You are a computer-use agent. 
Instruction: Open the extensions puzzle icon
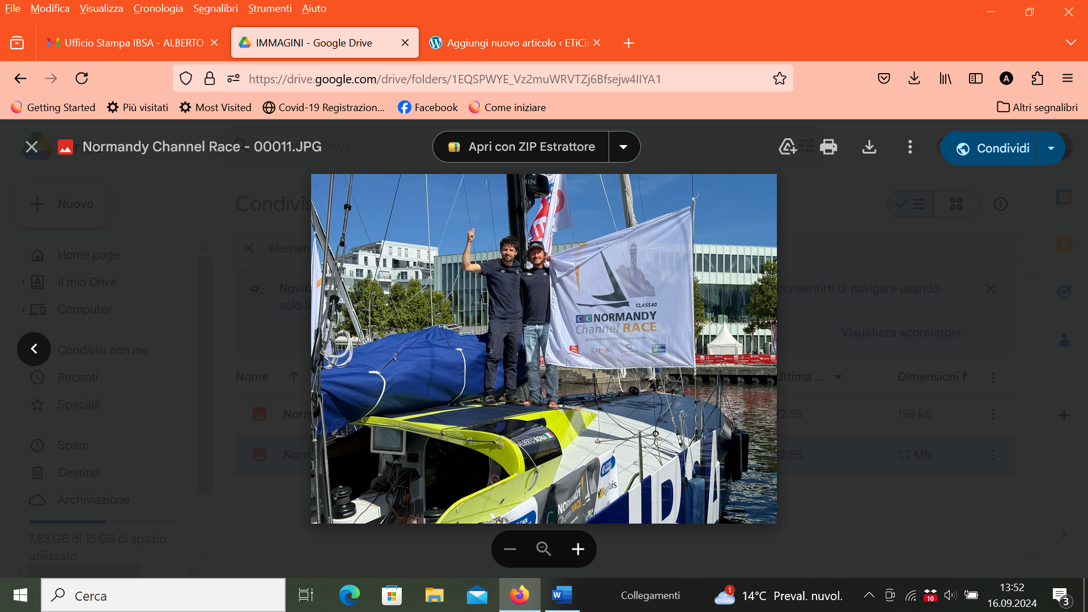pyautogui.click(x=1038, y=78)
